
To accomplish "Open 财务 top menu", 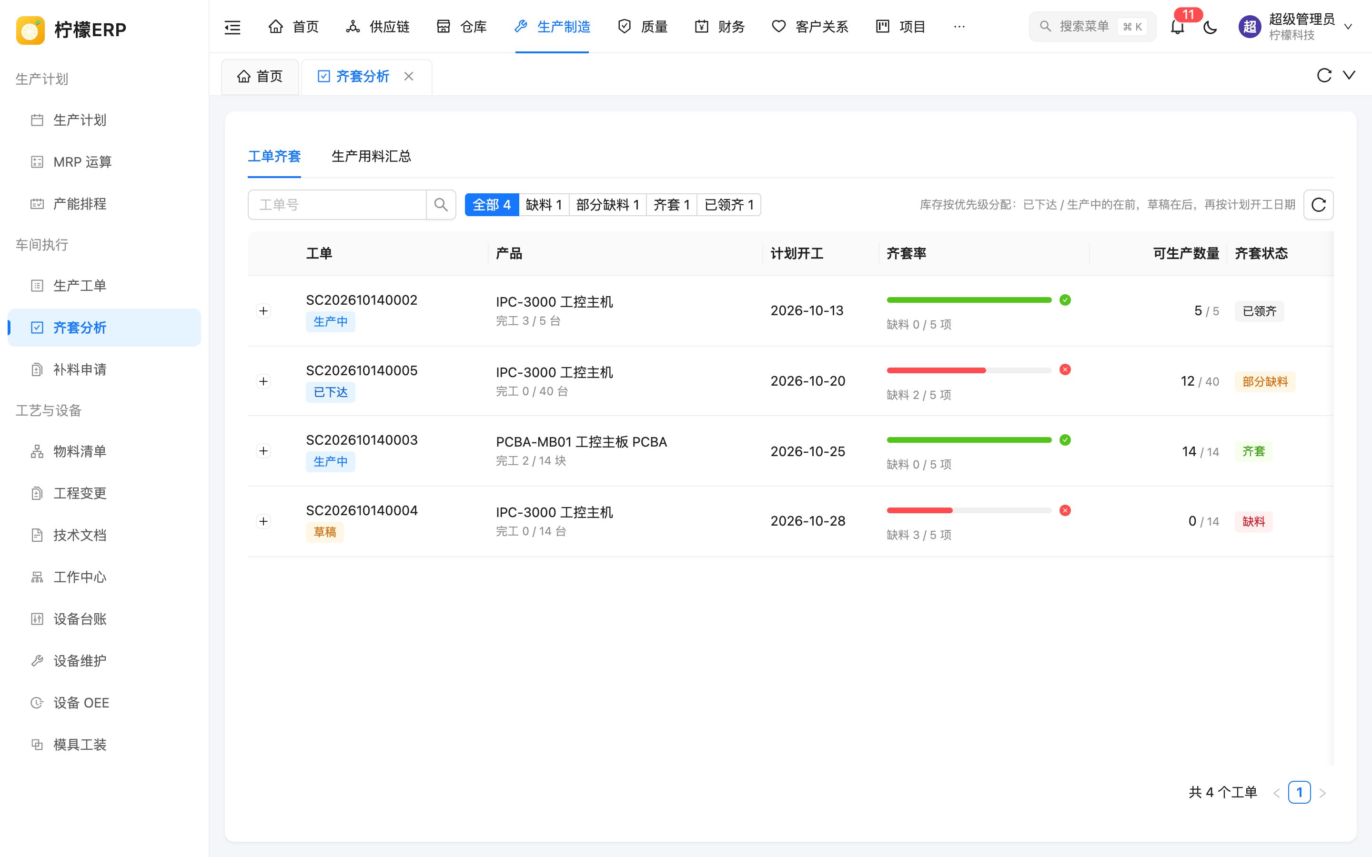I will click(719, 27).
